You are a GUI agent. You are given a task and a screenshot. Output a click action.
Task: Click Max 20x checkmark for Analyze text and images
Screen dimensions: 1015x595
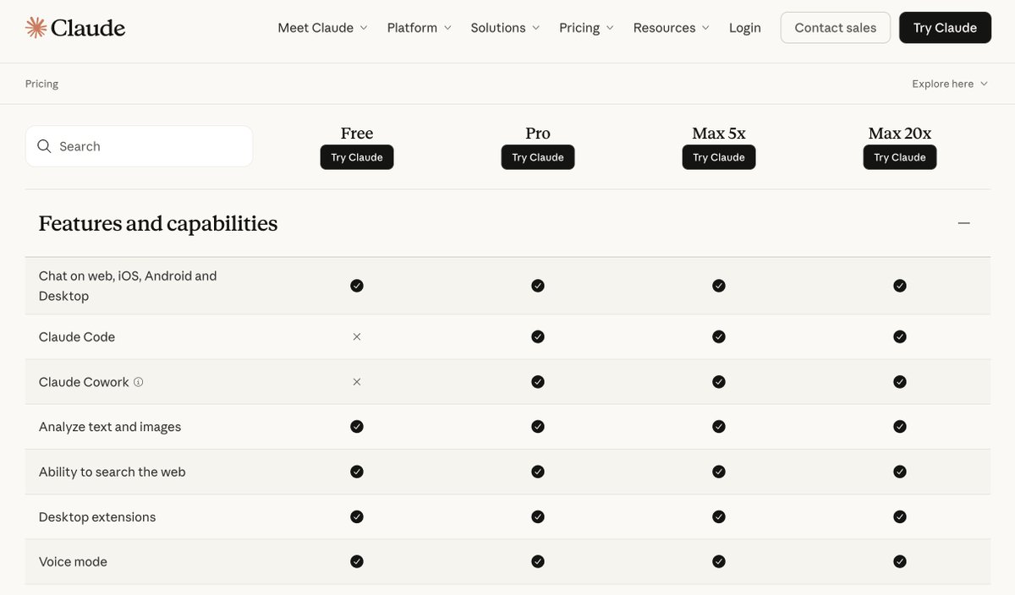pyautogui.click(x=900, y=427)
